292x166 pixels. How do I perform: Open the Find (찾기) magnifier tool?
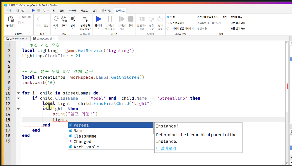[x=56, y=19]
